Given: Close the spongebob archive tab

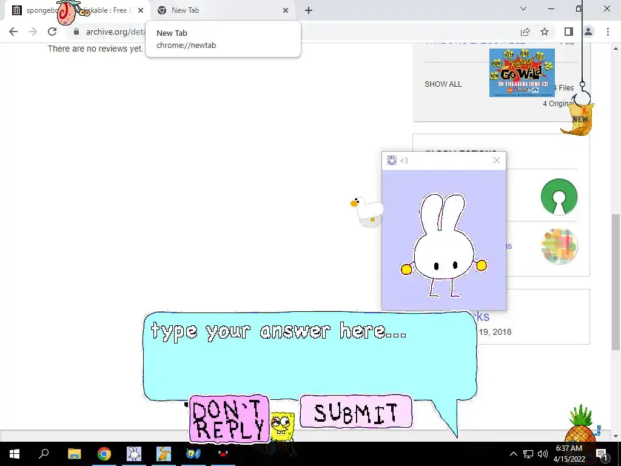Looking at the screenshot, I should click(141, 10).
